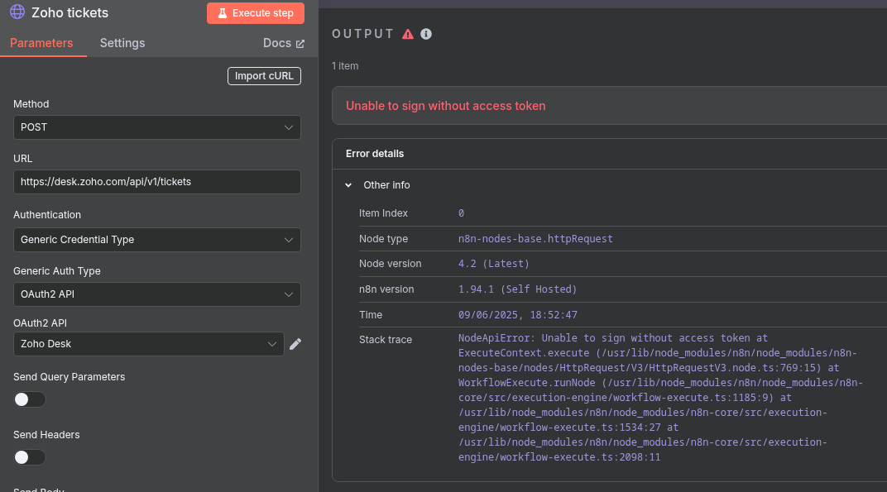Click the red warning triangle next to OUTPUT
The width and height of the screenshot is (887, 492).
pos(408,34)
